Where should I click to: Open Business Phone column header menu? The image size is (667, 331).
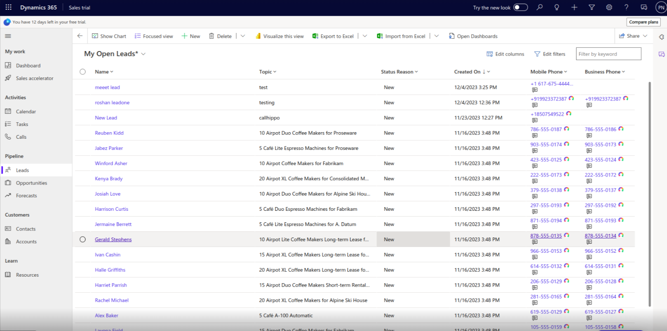[605, 72]
